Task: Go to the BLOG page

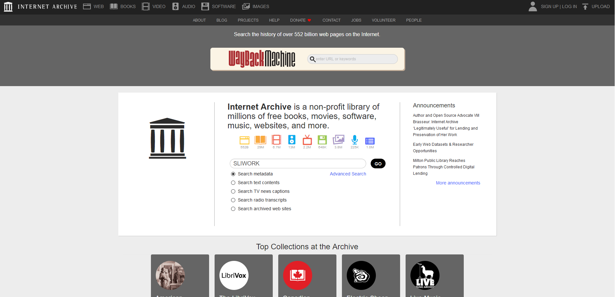Action: [222, 20]
